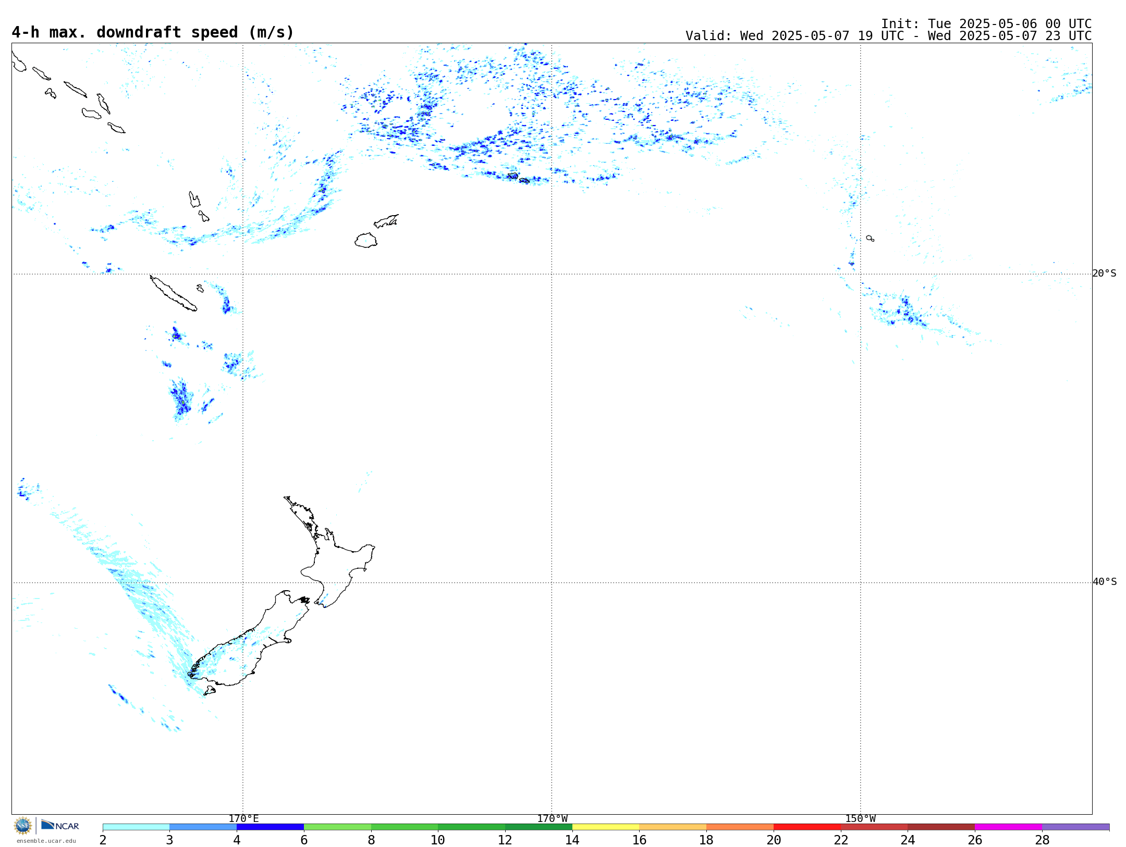Select the medium green 10–12 m/s swatch
This screenshot has height=847, width=1126.
tap(472, 827)
